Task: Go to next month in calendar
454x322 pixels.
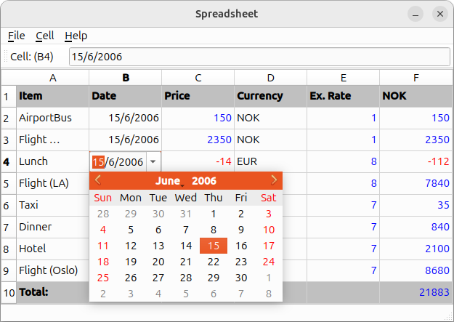Action: [274, 180]
